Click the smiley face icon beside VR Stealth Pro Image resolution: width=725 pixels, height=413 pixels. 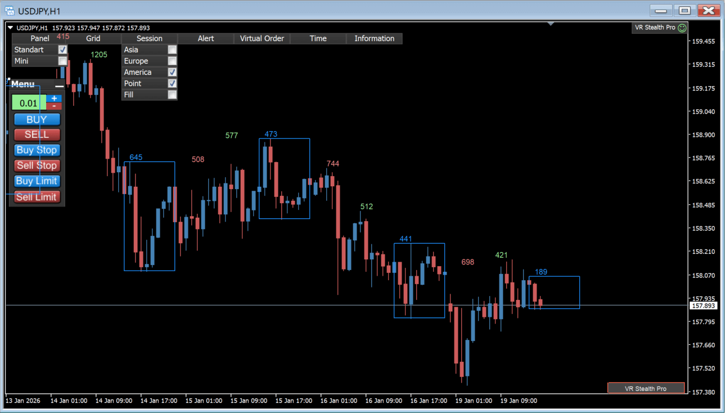coord(682,28)
